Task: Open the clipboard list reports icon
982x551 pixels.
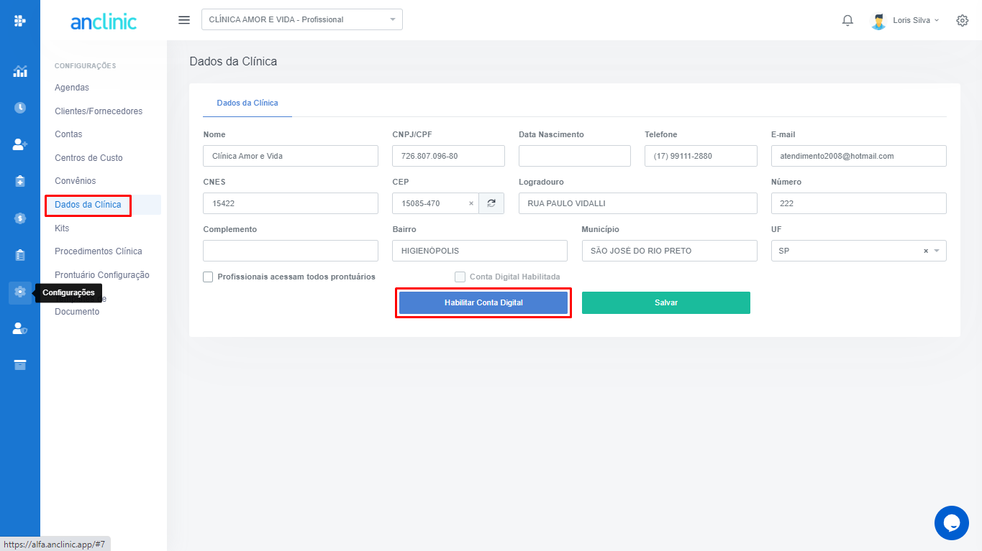Action: click(x=20, y=254)
